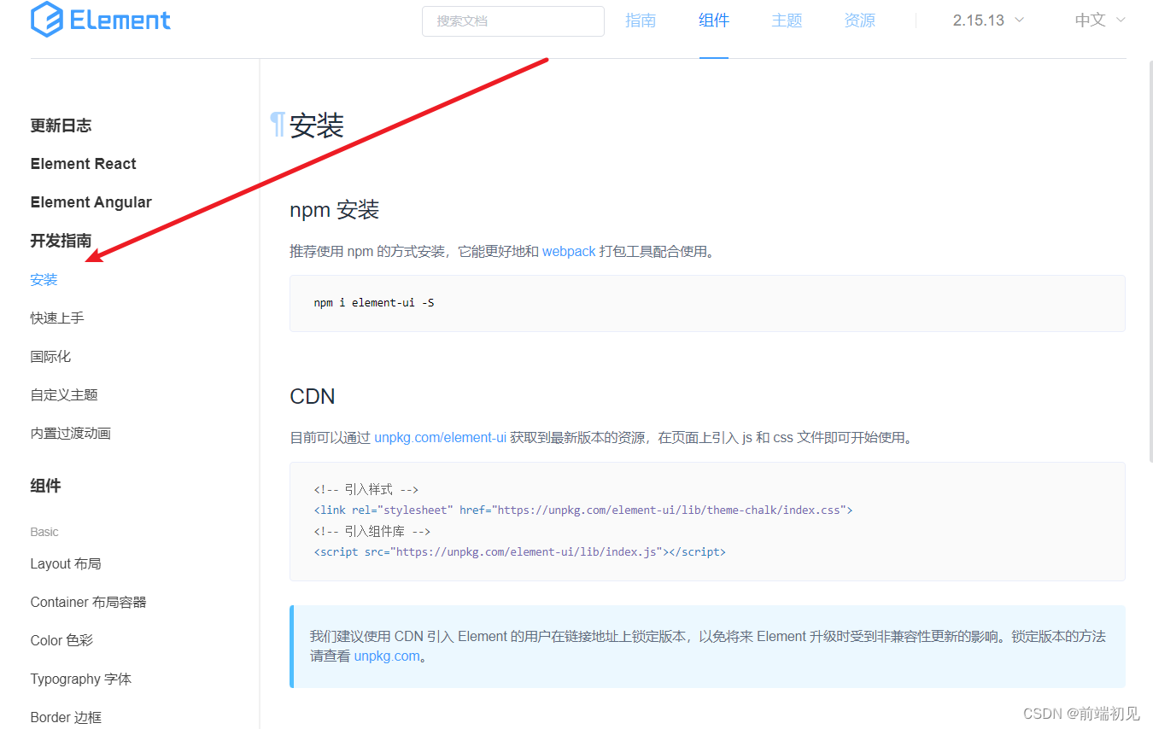This screenshot has width=1153, height=729.
Task: Follow the unpkg.com link in the tip box
Action: [387, 656]
